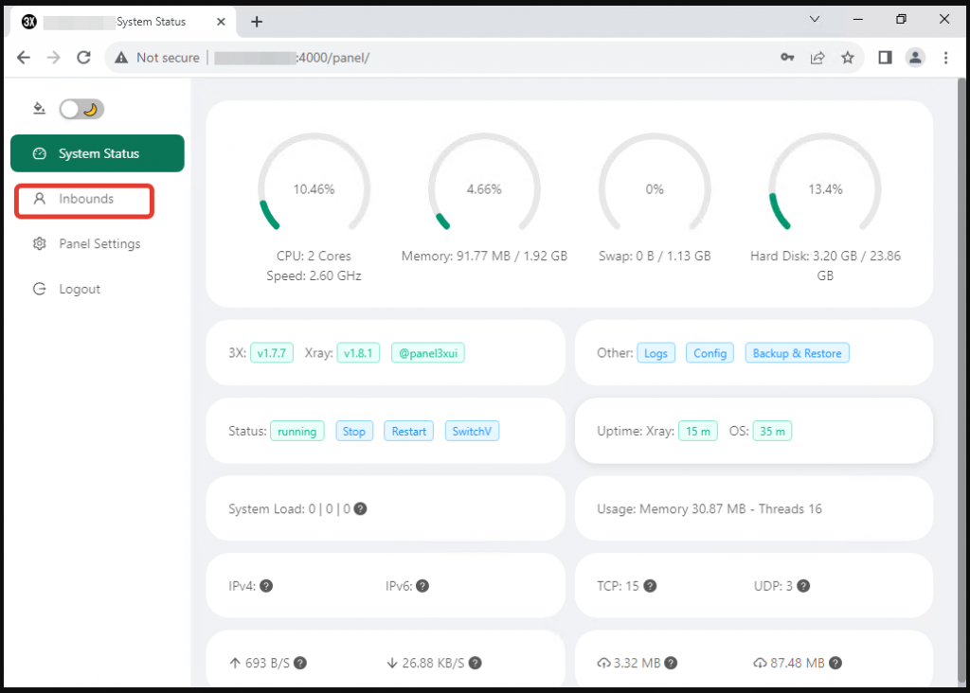Open the browser tab search chevron
The image size is (970, 693).
pyautogui.click(x=814, y=20)
